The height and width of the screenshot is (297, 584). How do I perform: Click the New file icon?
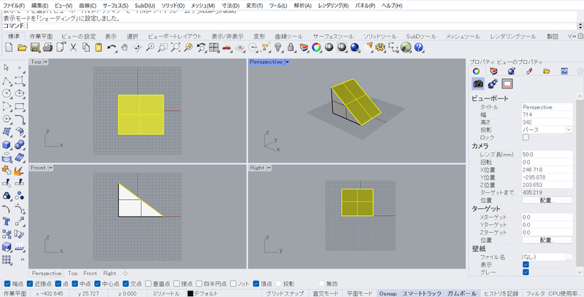pos(9,47)
